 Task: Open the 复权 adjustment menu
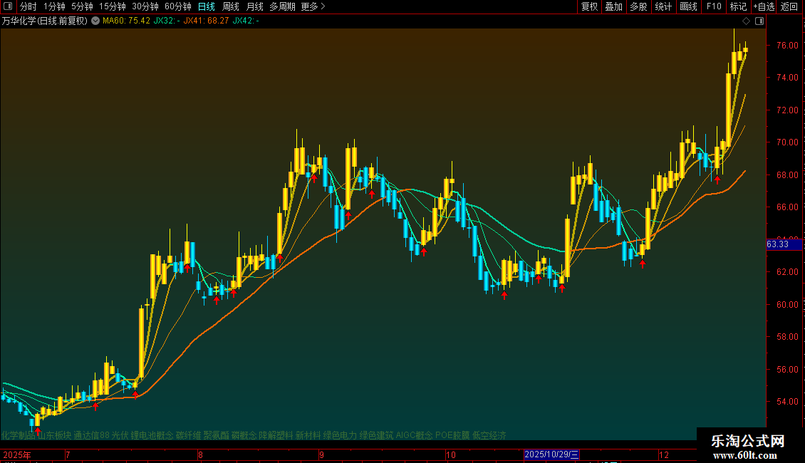(x=589, y=6)
